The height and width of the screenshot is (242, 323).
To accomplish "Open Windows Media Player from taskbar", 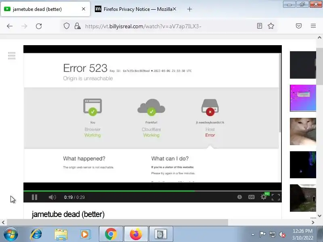I will click(85, 234).
